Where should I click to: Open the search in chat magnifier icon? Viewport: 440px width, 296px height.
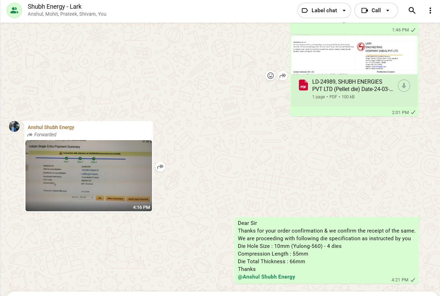[x=412, y=10]
